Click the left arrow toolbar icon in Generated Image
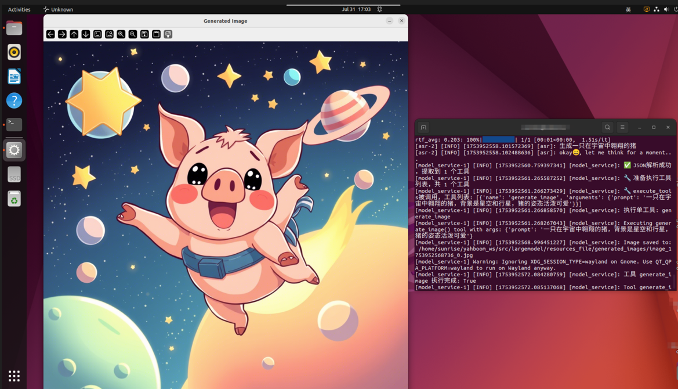The height and width of the screenshot is (389, 678). [50, 34]
